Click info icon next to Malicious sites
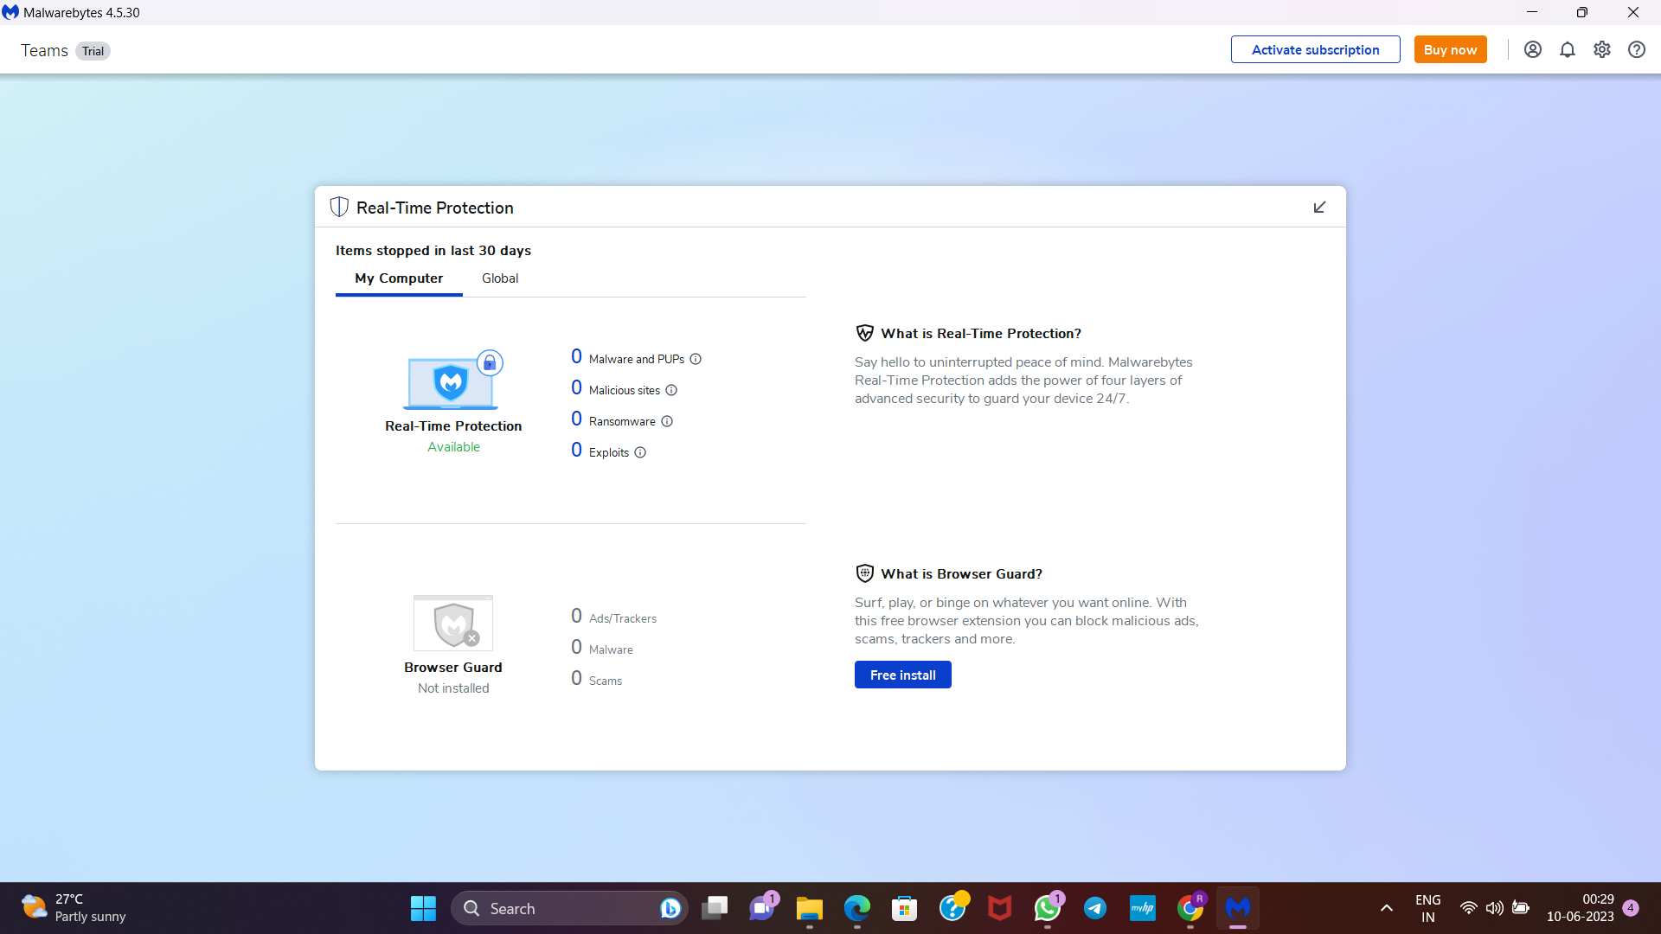 [671, 390]
